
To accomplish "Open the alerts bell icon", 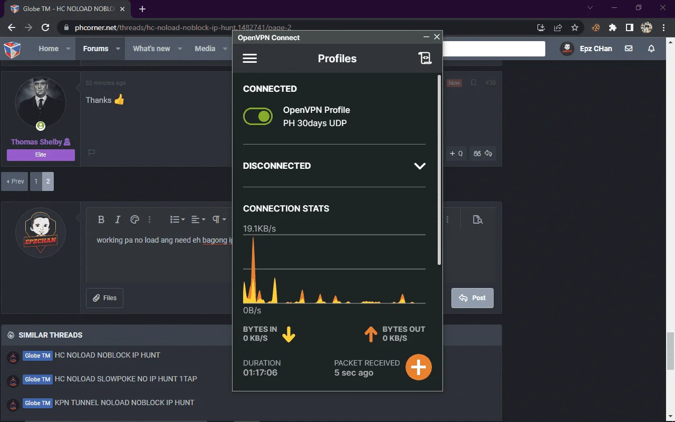I will point(651,49).
